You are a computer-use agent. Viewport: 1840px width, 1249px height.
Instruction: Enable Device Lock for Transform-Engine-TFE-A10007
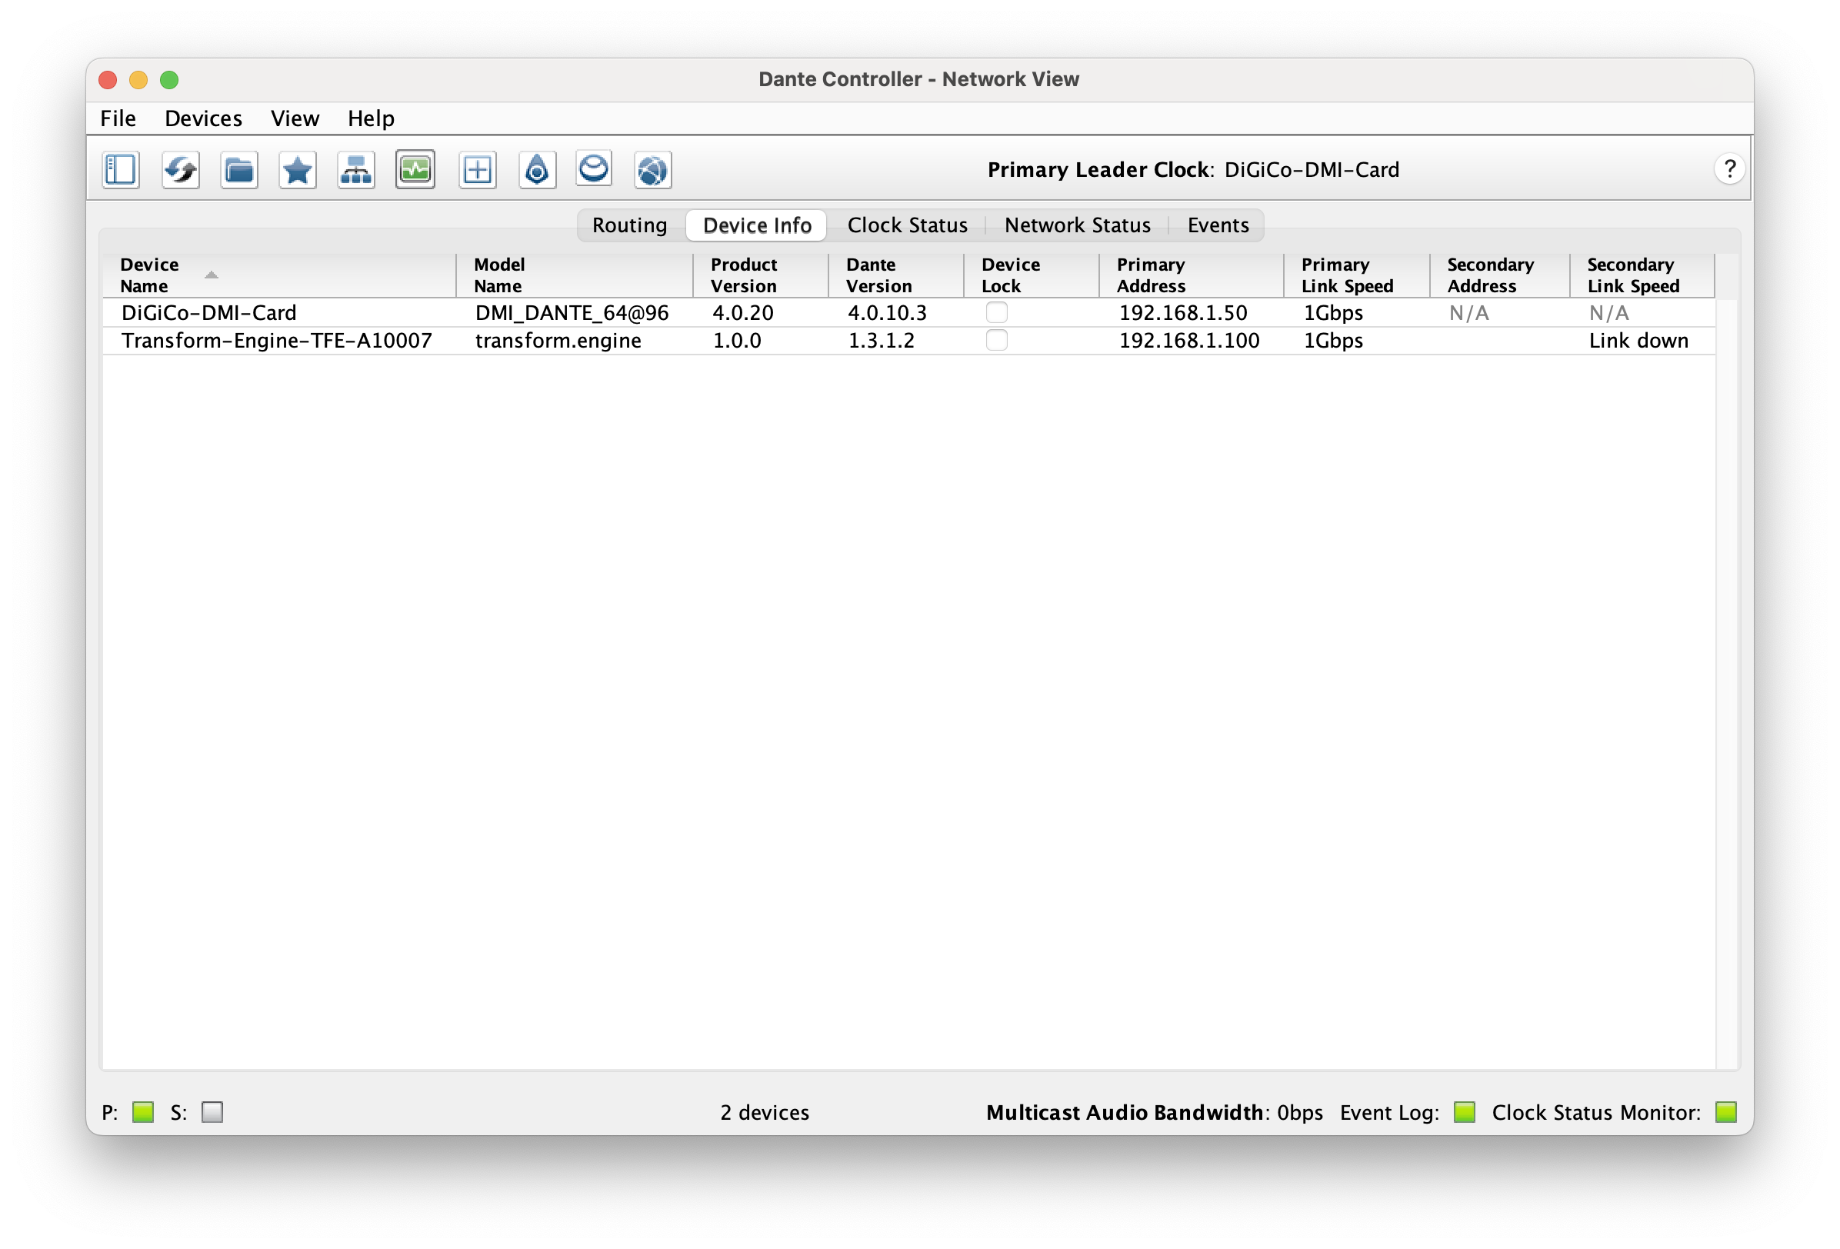(997, 341)
